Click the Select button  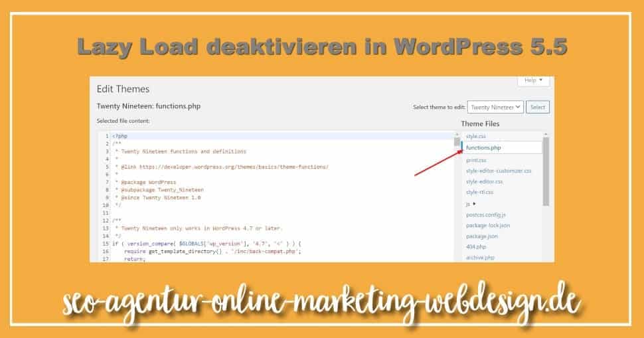(x=538, y=107)
